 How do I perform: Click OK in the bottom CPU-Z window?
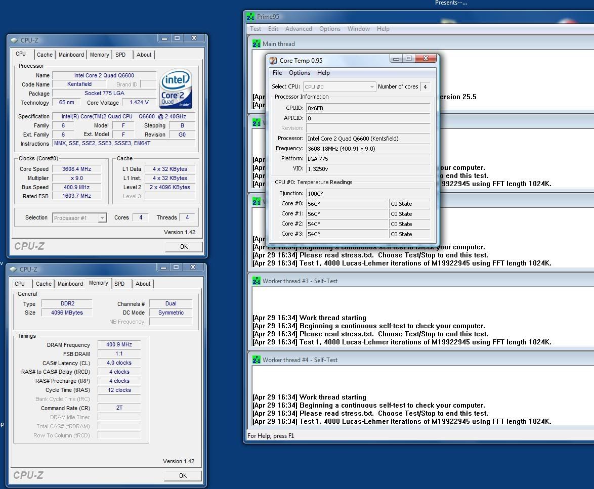[x=183, y=475]
